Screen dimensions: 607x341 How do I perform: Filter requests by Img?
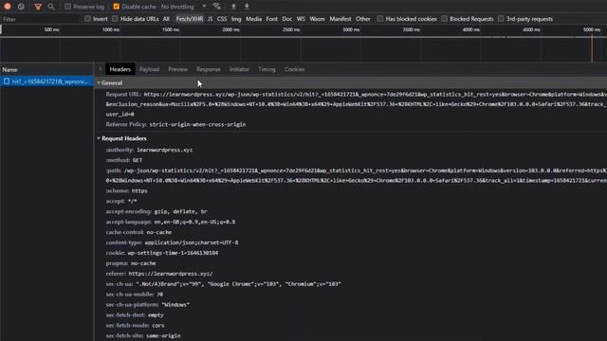[x=236, y=19]
